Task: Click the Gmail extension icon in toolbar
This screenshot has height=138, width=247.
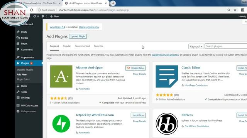Action: [243, 10]
